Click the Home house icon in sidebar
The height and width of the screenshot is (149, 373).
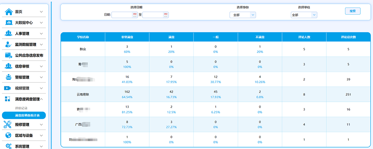[x=9, y=12]
